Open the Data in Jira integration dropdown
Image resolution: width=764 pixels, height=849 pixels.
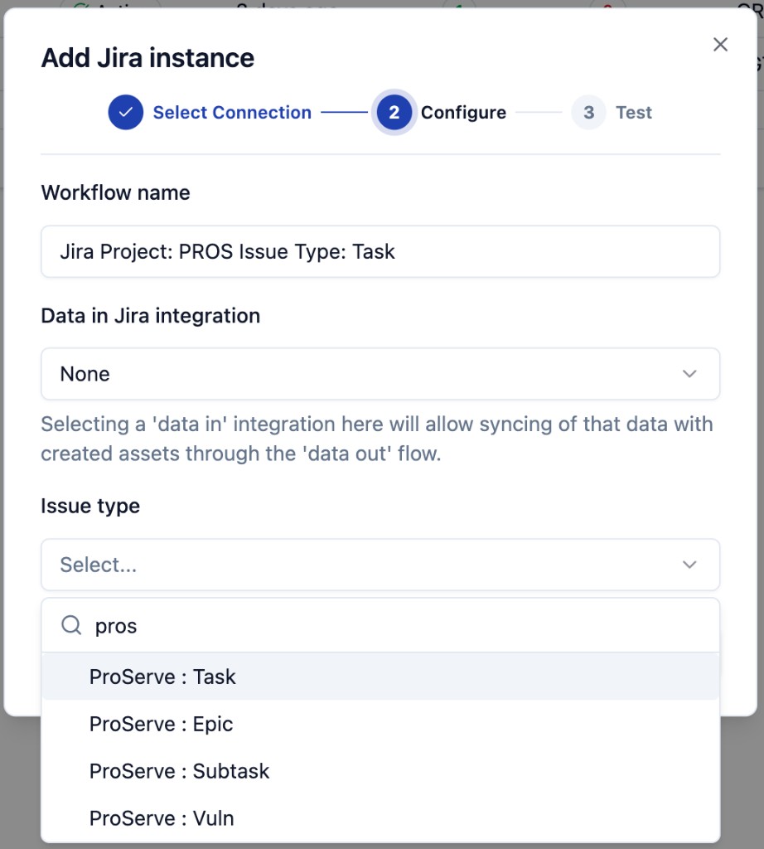click(x=380, y=374)
